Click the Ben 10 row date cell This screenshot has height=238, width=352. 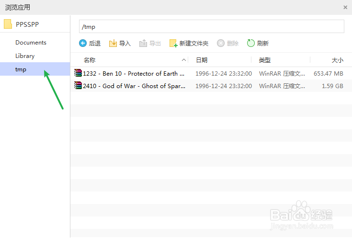(224, 73)
